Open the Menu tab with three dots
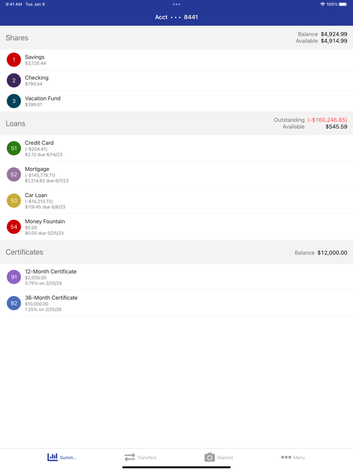 tap(293, 457)
